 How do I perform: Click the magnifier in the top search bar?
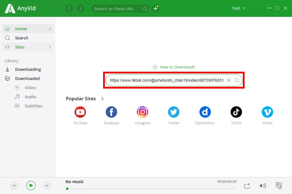click(145, 9)
